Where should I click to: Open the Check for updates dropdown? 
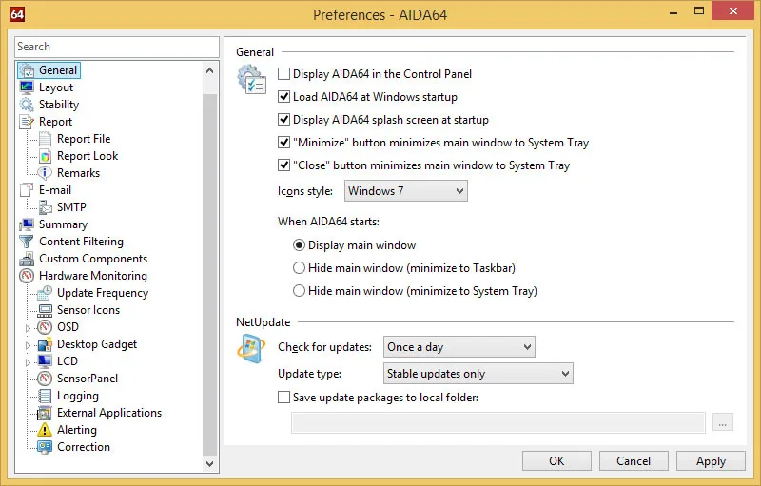pyautogui.click(x=459, y=347)
